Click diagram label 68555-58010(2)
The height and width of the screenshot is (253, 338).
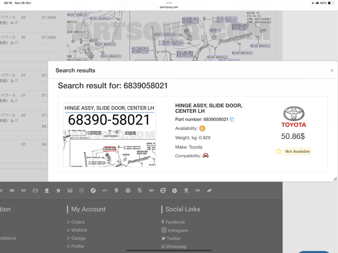[173, 44]
